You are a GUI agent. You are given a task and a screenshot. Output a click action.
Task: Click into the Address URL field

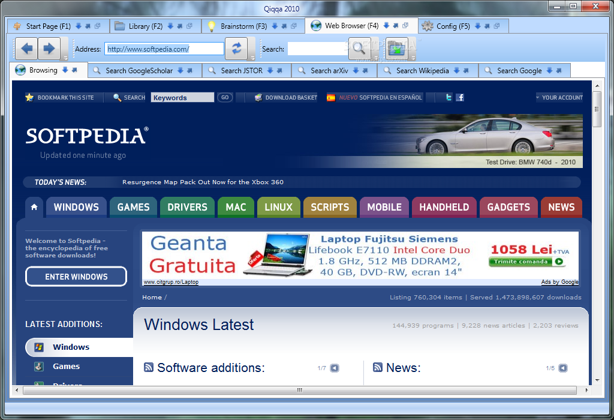[x=164, y=49]
